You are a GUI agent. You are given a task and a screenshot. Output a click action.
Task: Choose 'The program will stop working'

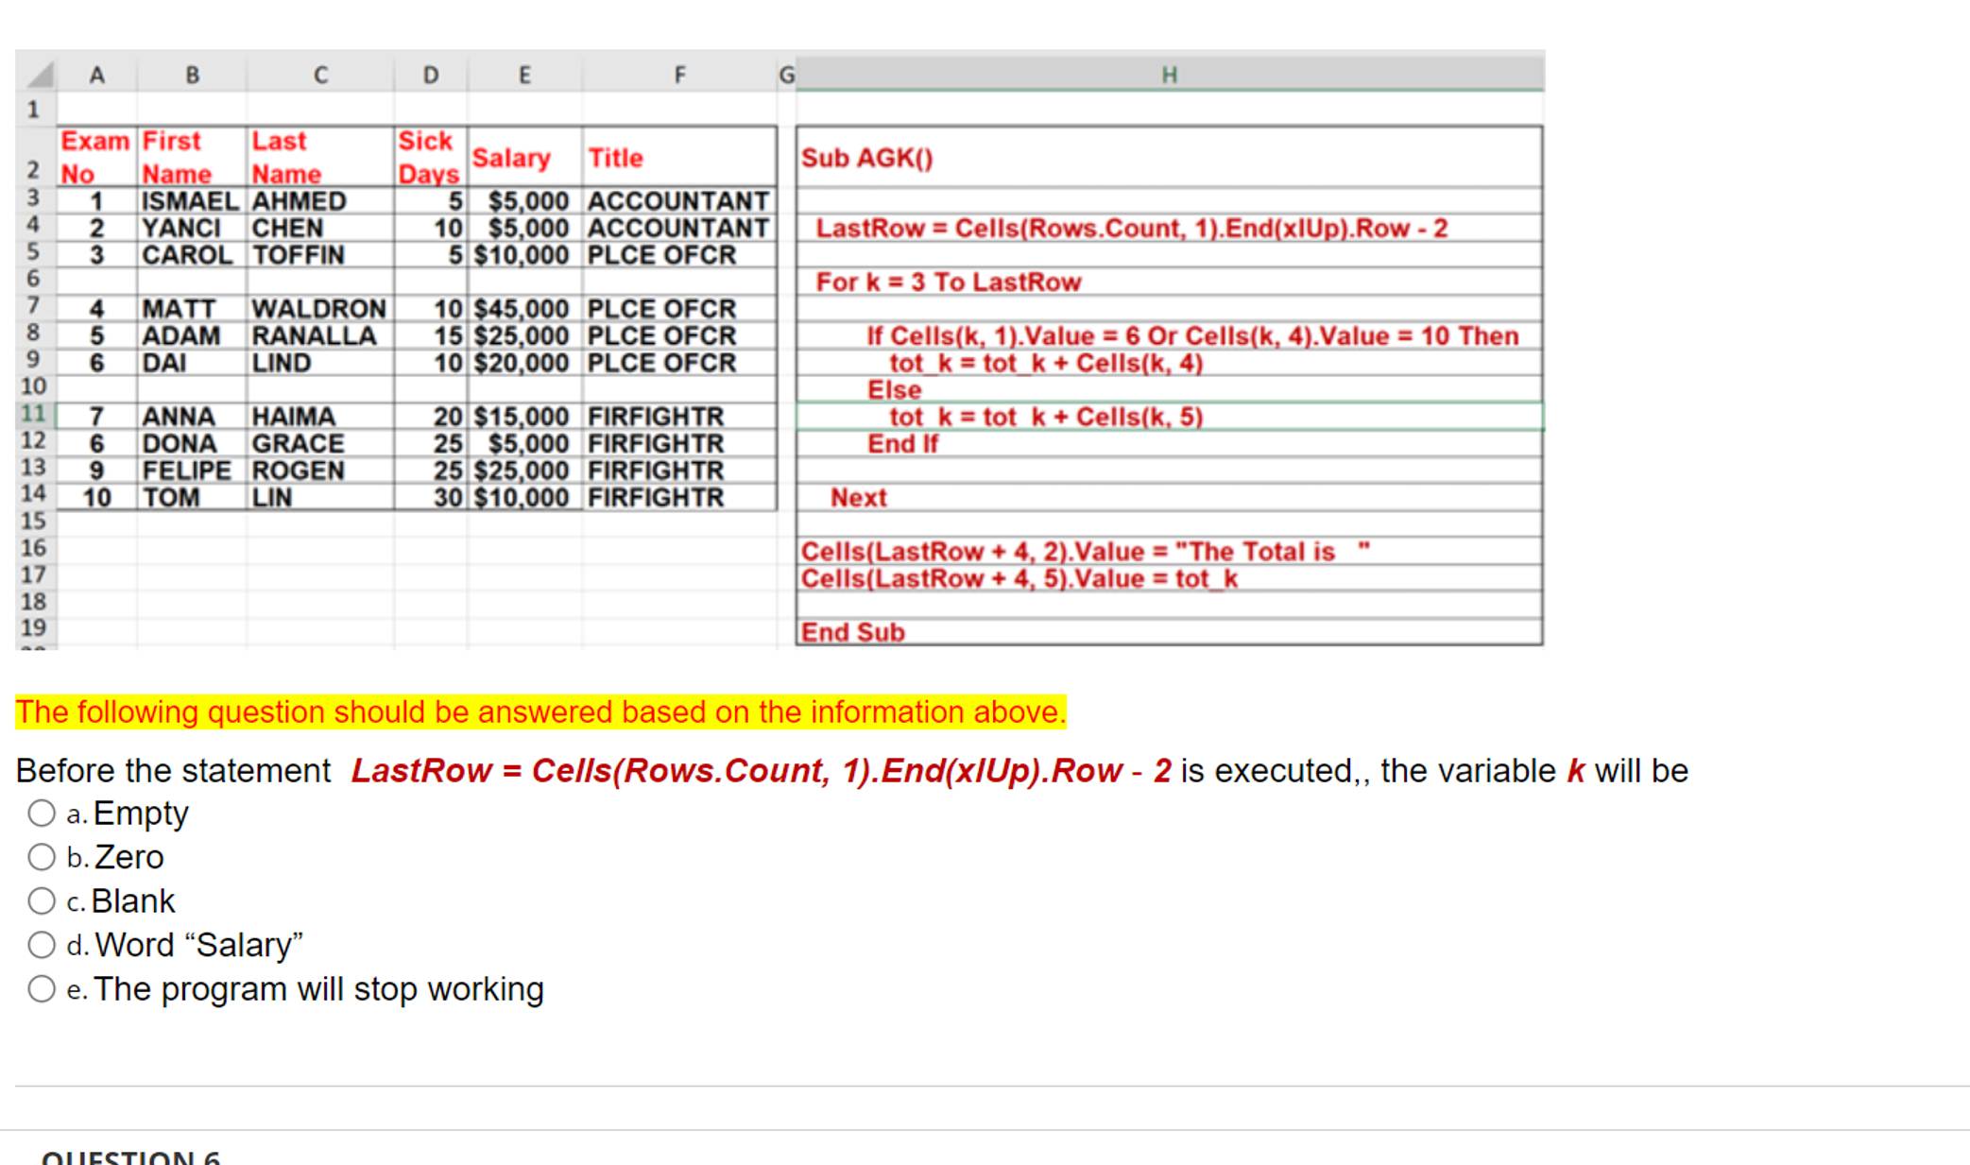(x=42, y=989)
